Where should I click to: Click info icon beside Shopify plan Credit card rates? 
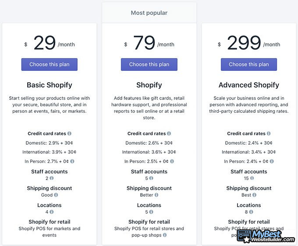[169, 134]
